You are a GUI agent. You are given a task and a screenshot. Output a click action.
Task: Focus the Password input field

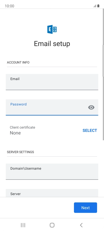pyautogui.click(x=52, y=107)
